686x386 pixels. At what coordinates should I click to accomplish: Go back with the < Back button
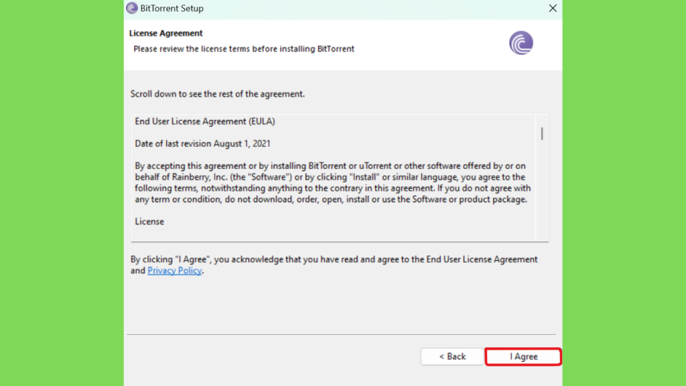[x=452, y=357]
